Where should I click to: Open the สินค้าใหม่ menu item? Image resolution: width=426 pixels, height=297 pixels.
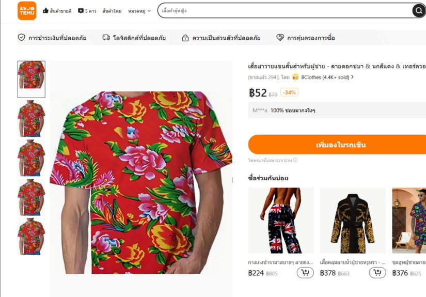pos(112,11)
